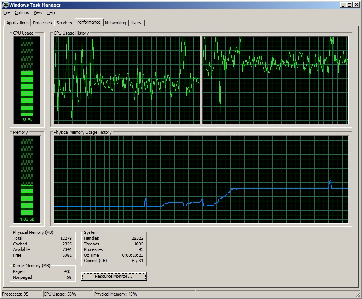This screenshot has width=362, height=299.
Task: Click the Threads value 1096
Action: [x=139, y=244]
